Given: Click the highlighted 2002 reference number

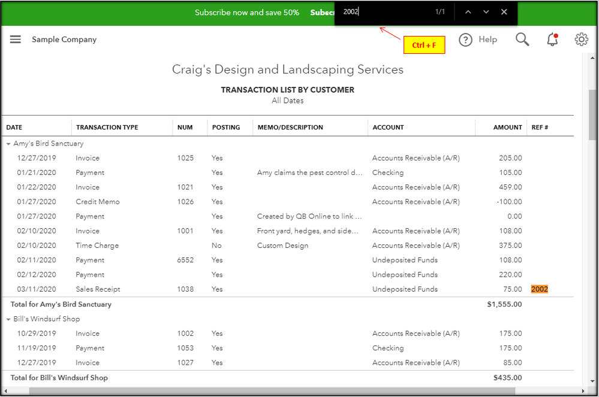Looking at the screenshot, I should pos(539,289).
